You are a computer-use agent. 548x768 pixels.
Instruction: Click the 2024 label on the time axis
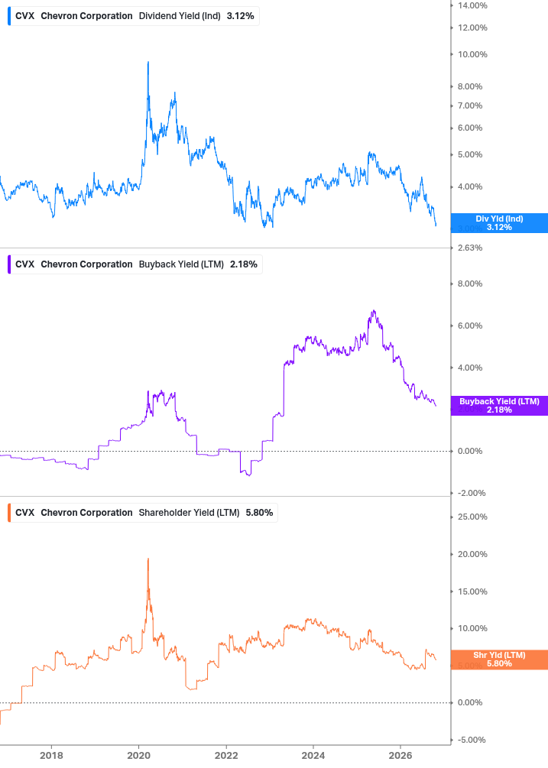[x=313, y=755]
